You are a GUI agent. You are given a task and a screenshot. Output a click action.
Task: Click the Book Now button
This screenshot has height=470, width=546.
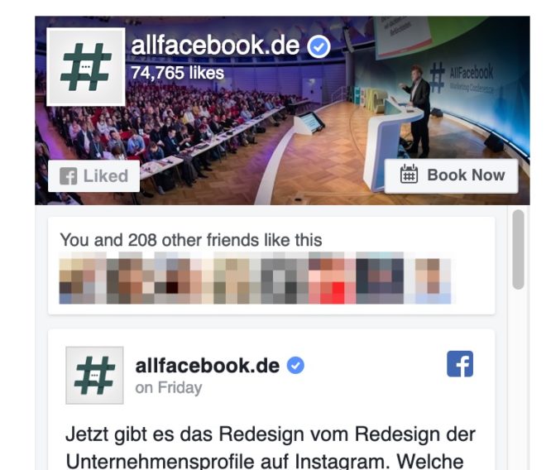coord(452,175)
